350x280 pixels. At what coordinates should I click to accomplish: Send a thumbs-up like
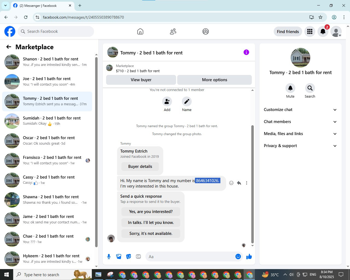pos(249,256)
